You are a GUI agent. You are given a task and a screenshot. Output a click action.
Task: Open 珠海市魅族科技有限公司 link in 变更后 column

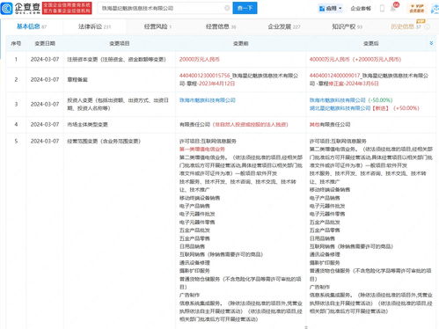(338, 100)
